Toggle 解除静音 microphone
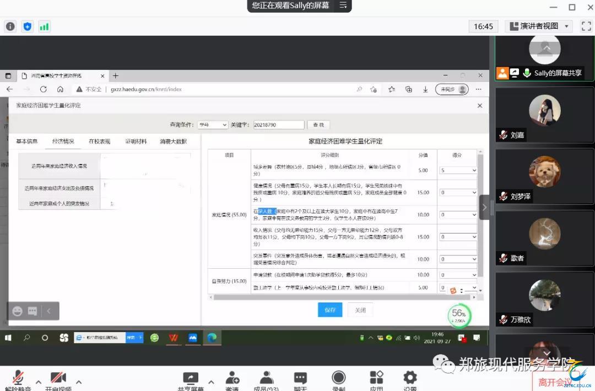Screen dimensions: 595x391 (18, 379)
